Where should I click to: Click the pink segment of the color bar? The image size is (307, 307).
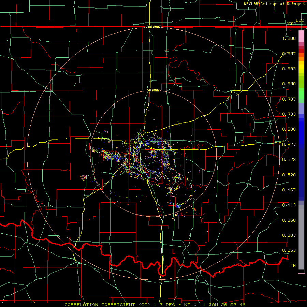click(301, 36)
